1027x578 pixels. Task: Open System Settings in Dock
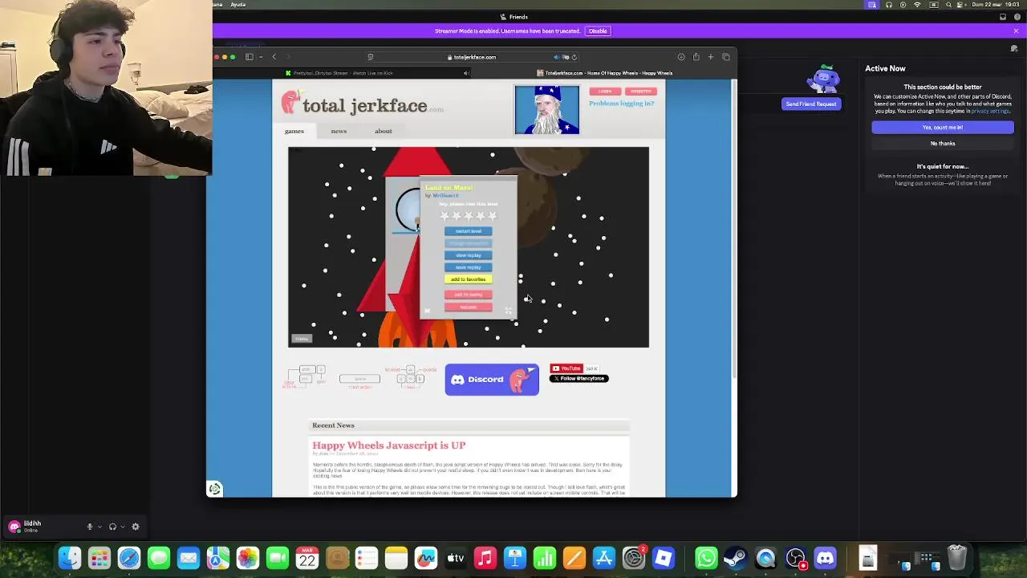tap(634, 558)
